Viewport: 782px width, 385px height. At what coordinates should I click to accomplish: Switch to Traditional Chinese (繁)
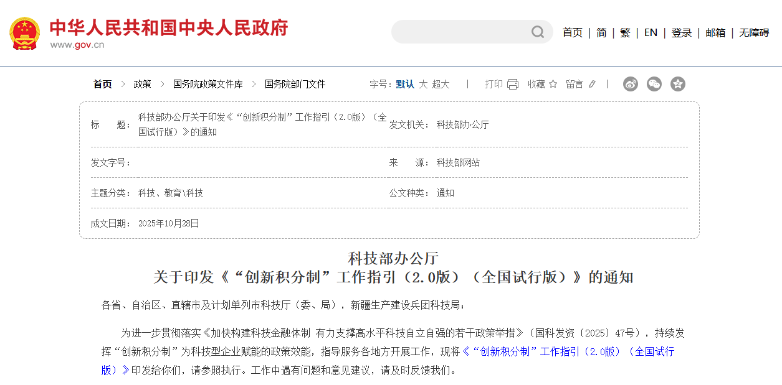tap(625, 33)
